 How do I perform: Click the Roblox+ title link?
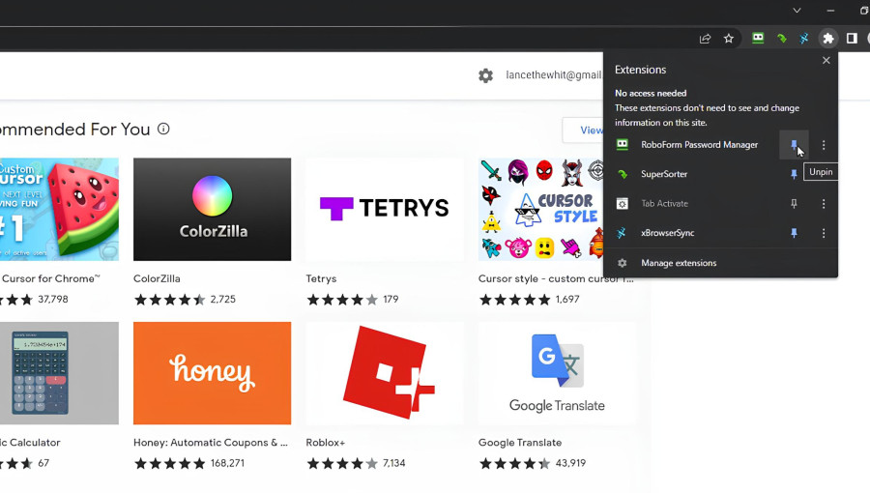325,443
